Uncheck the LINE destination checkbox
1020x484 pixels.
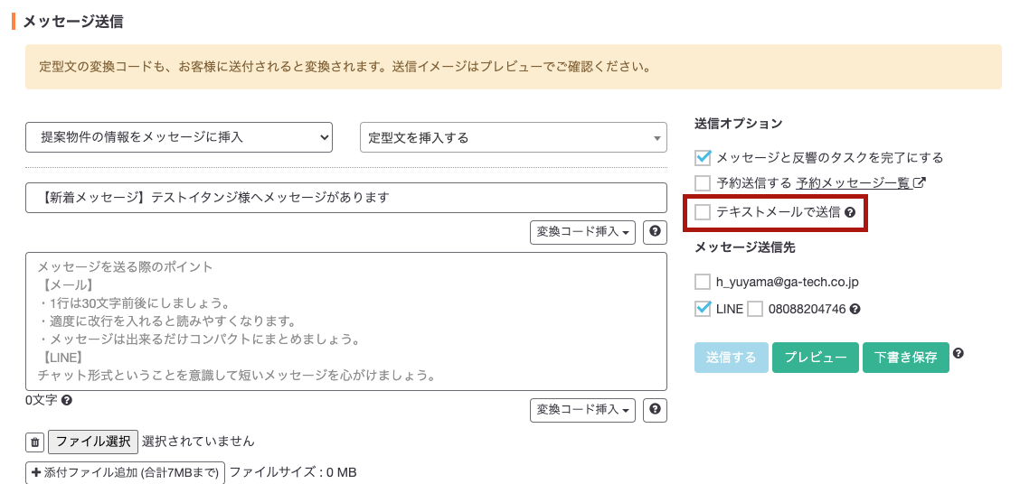703,309
